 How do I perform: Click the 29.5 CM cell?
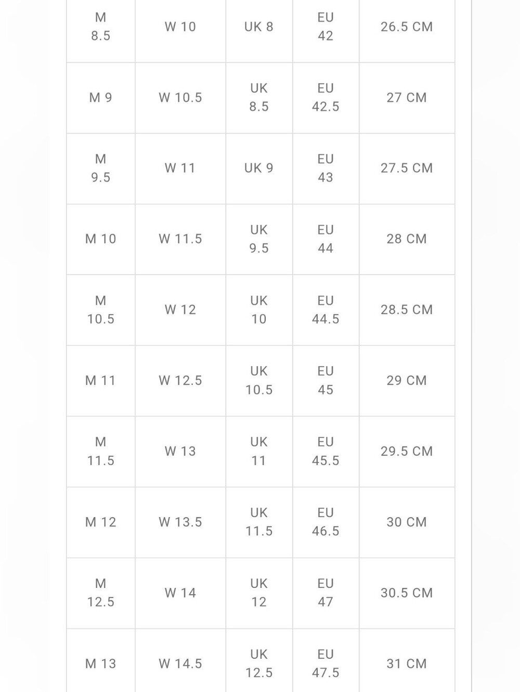(407, 452)
